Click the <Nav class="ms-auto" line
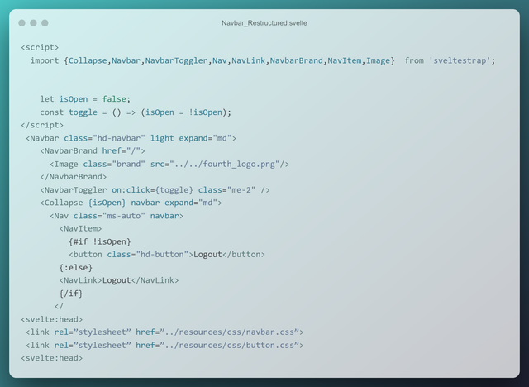The width and height of the screenshot is (529, 387). pyautogui.click(x=117, y=216)
